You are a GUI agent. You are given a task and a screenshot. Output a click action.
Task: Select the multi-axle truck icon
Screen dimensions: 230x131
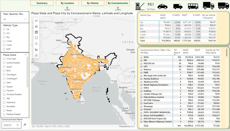coord(223,6)
